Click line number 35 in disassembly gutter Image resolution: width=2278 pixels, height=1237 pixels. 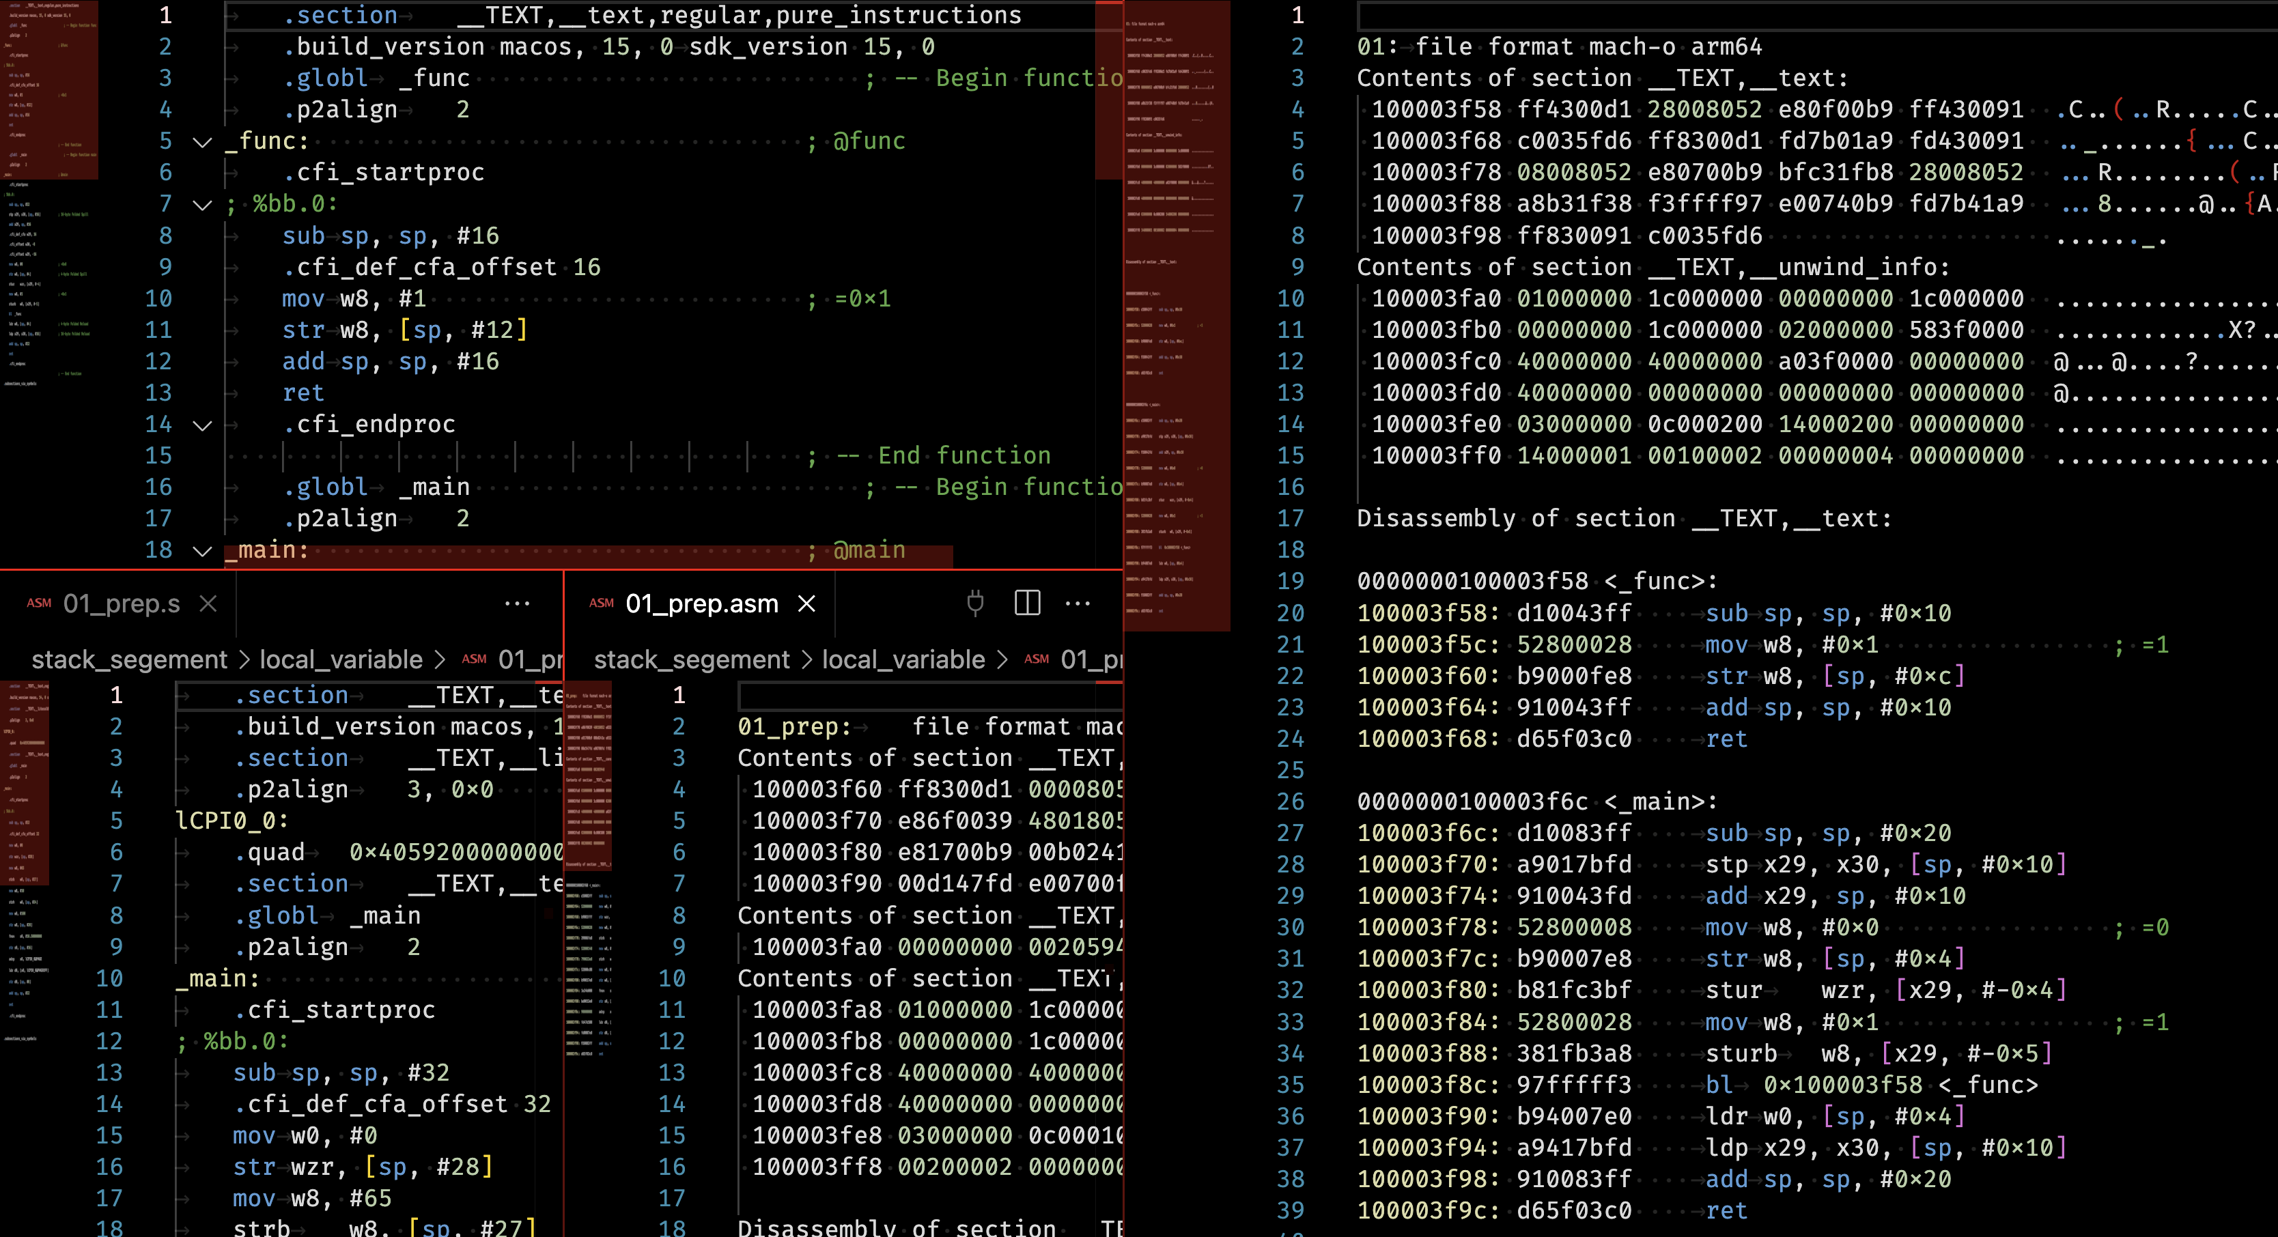1290,1085
